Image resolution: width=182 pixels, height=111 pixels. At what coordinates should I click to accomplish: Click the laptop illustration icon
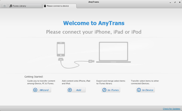[x=113, y=52]
